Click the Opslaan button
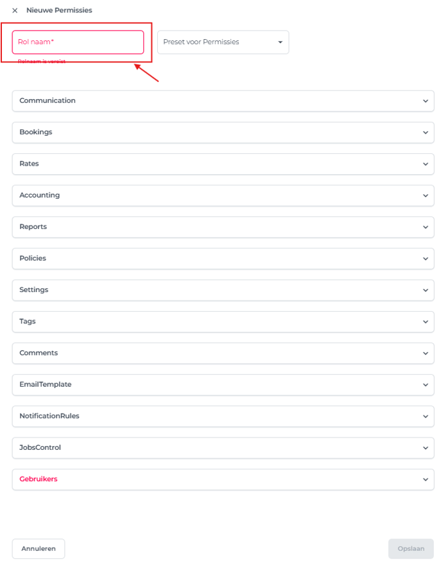Screen dimensions: 437x564 coord(411,549)
